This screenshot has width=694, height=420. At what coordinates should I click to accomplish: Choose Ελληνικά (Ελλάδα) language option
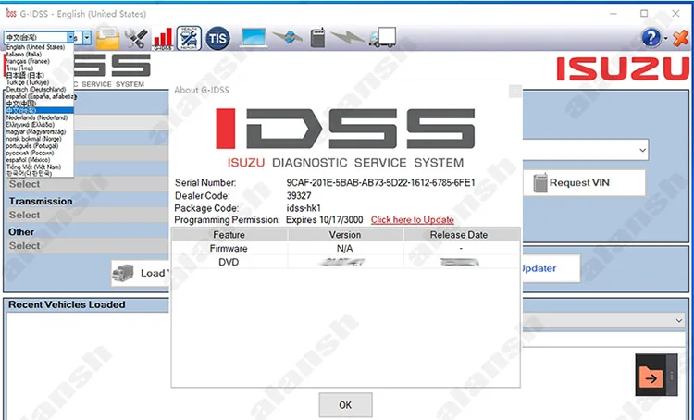click(31, 125)
